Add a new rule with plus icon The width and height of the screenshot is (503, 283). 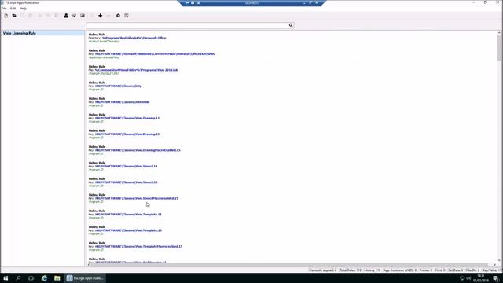tap(101, 16)
